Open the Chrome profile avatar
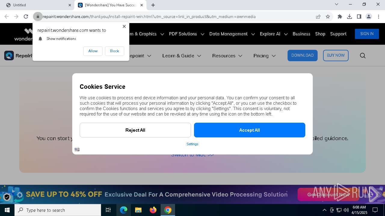 [x=369, y=16]
